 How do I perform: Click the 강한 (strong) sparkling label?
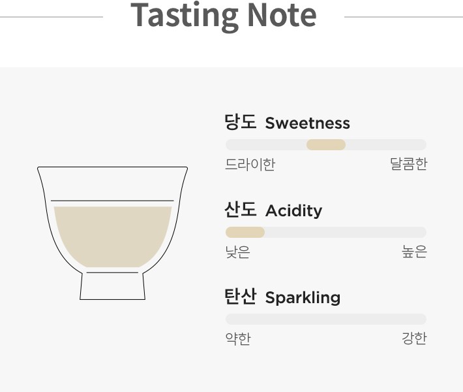414,338
